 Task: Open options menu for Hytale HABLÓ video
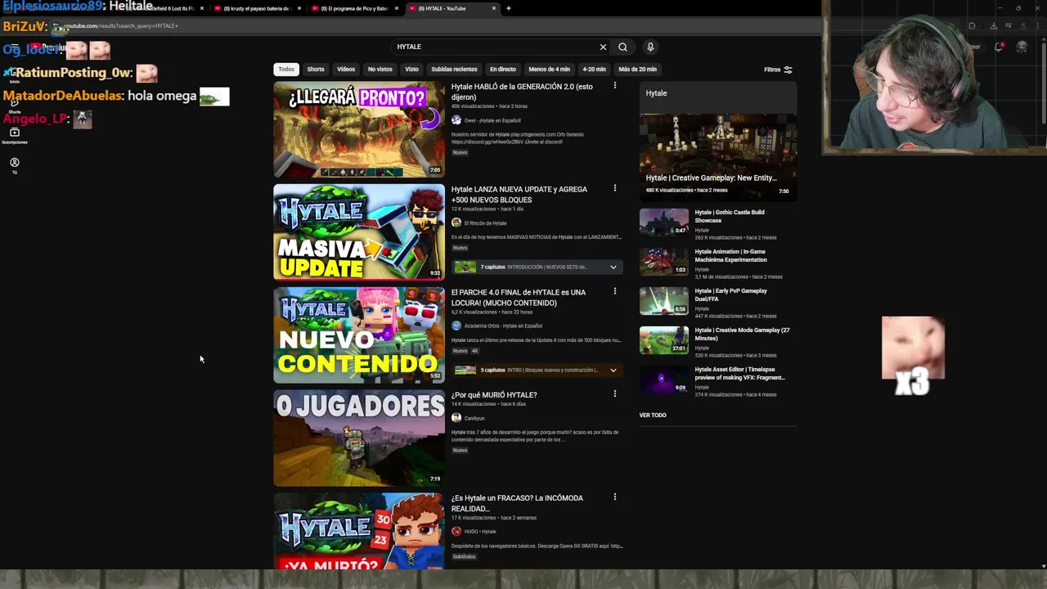click(615, 85)
